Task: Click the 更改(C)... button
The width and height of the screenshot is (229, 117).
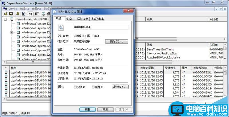Action: 117,41
